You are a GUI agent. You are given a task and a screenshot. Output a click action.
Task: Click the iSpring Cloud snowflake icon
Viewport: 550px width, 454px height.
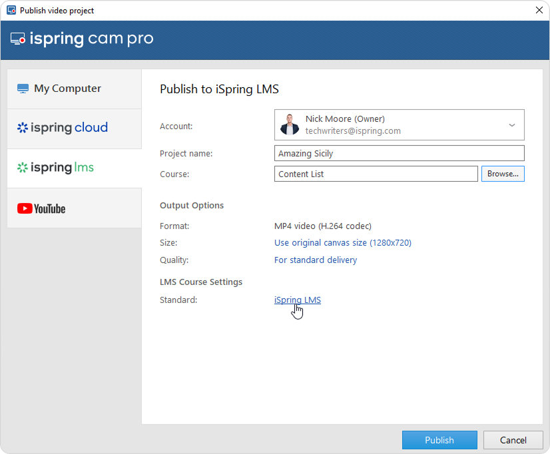click(23, 128)
